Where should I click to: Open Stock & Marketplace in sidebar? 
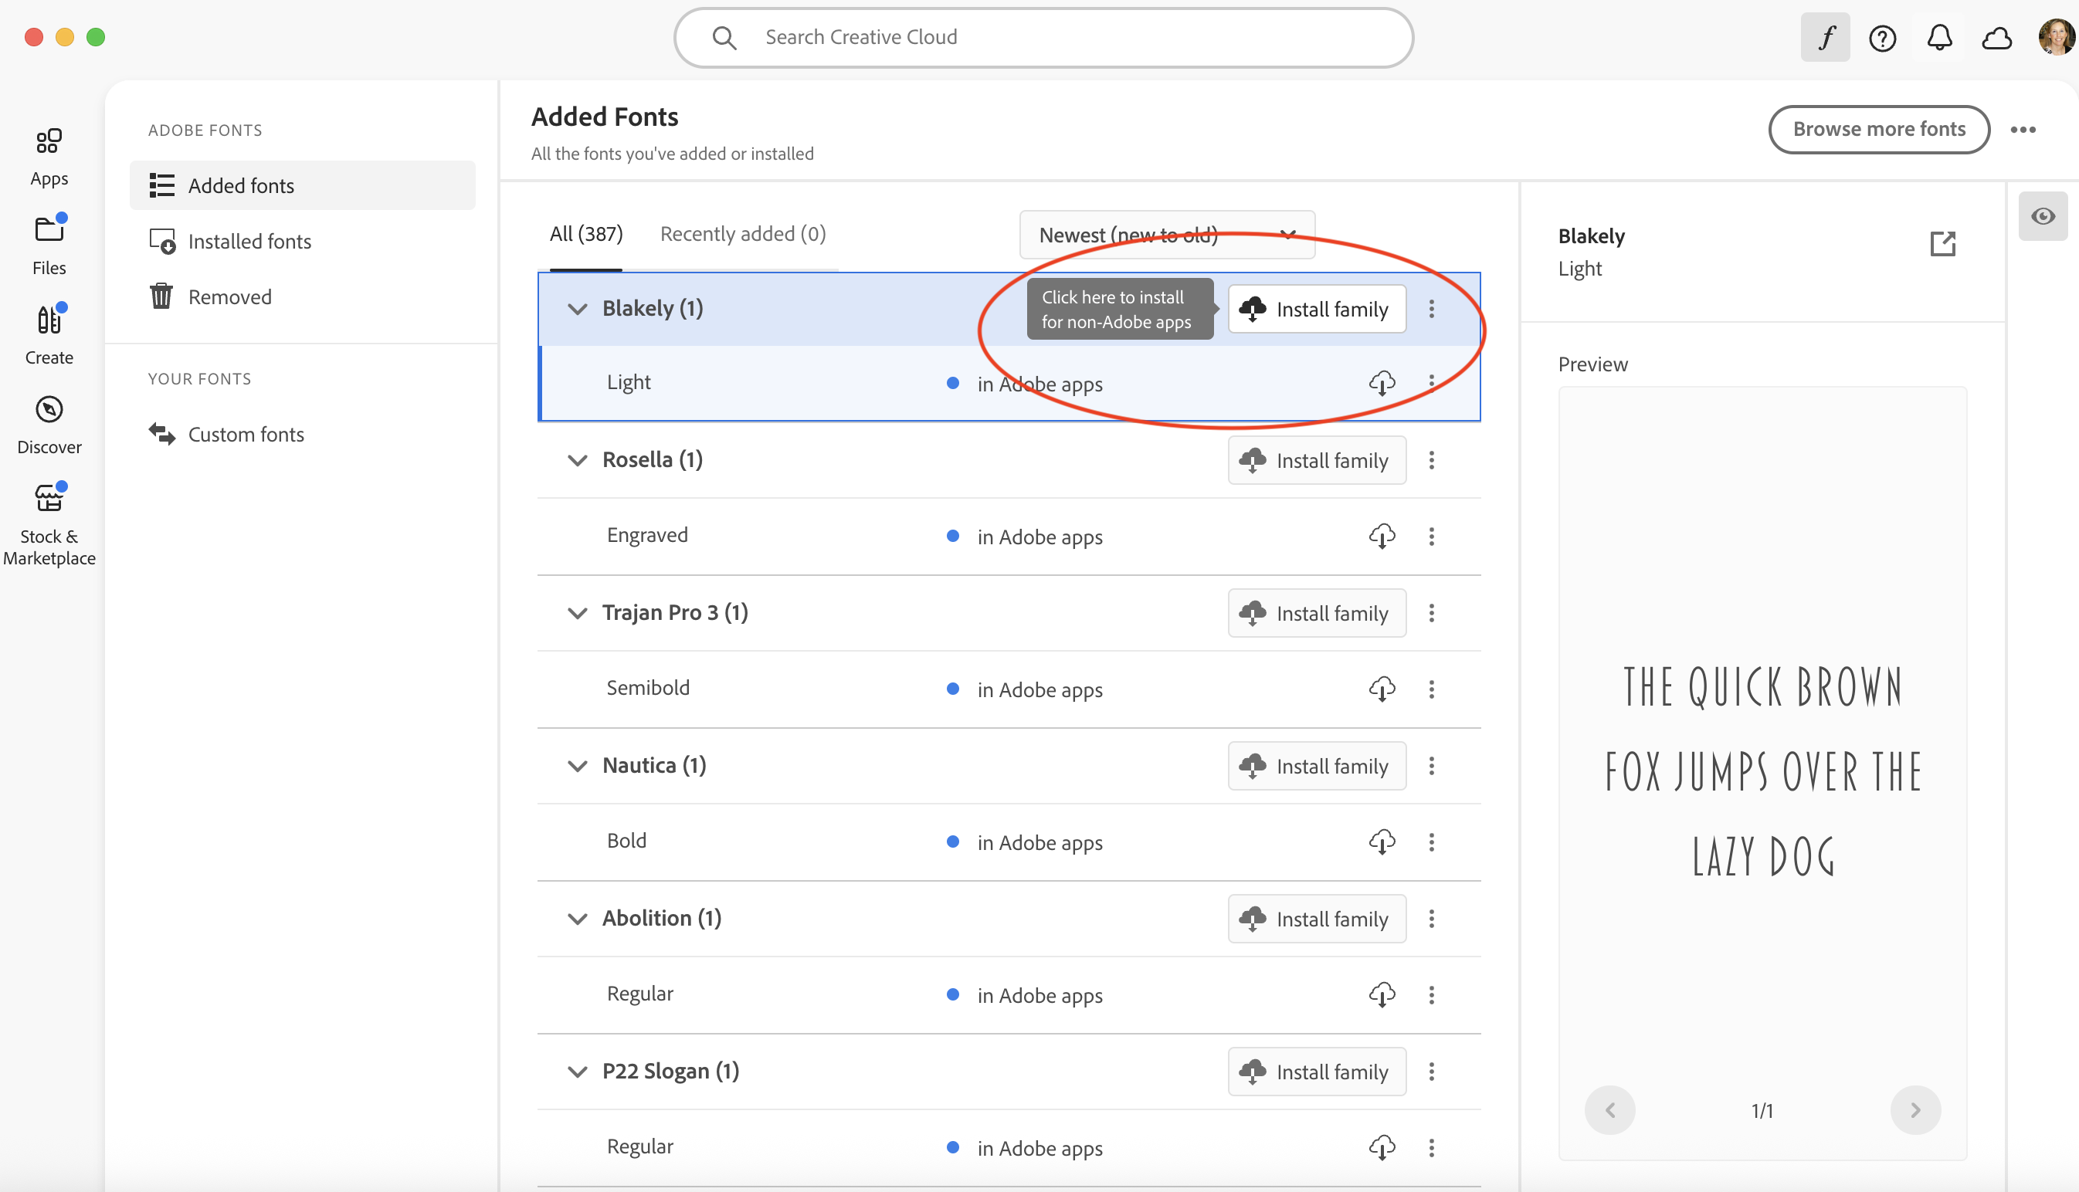(49, 525)
